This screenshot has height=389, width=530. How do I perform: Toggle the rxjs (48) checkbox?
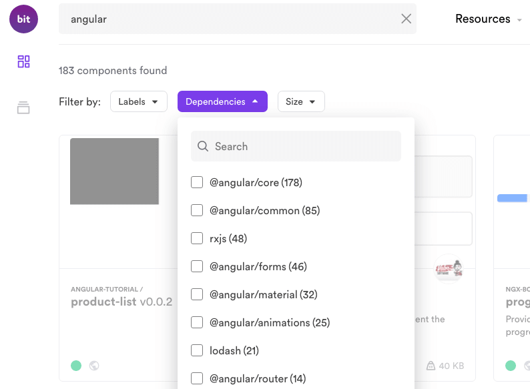coord(197,238)
